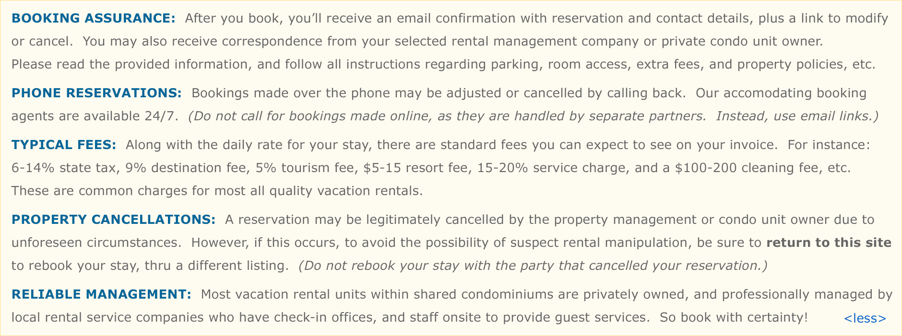Click the TYPICAL FEES heading
Viewport: 902px width, 336px height.
coord(64,145)
